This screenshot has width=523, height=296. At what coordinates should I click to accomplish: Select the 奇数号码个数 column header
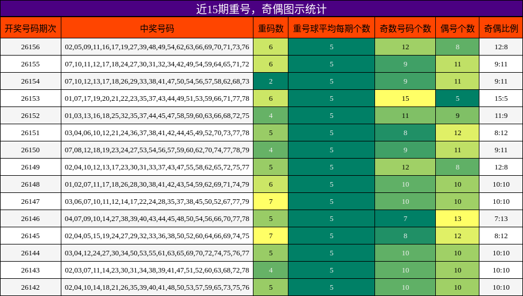click(405, 28)
